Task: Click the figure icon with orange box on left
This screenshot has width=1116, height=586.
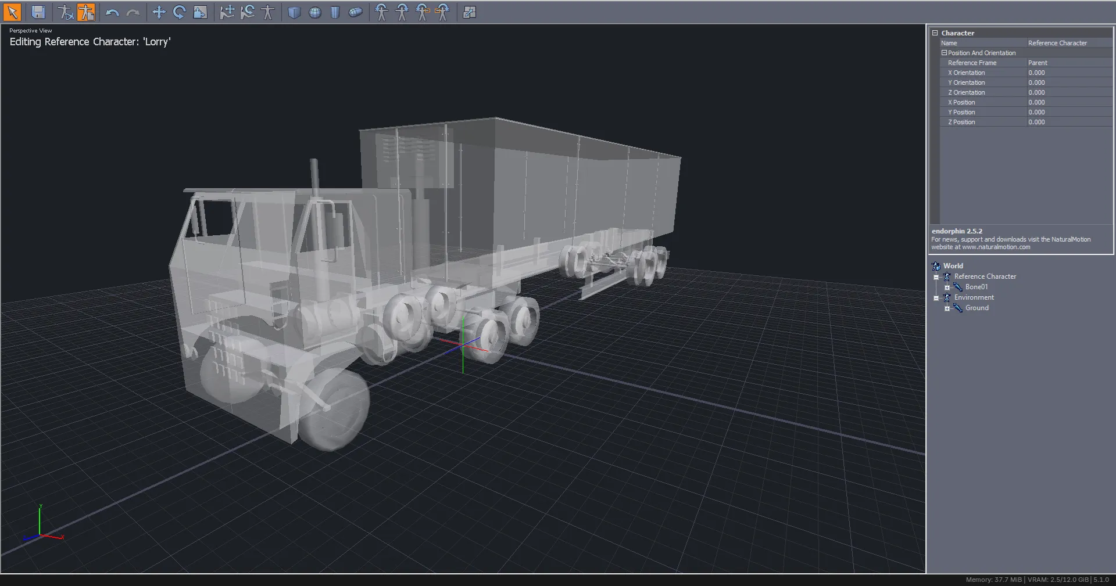Action: (443, 12)
